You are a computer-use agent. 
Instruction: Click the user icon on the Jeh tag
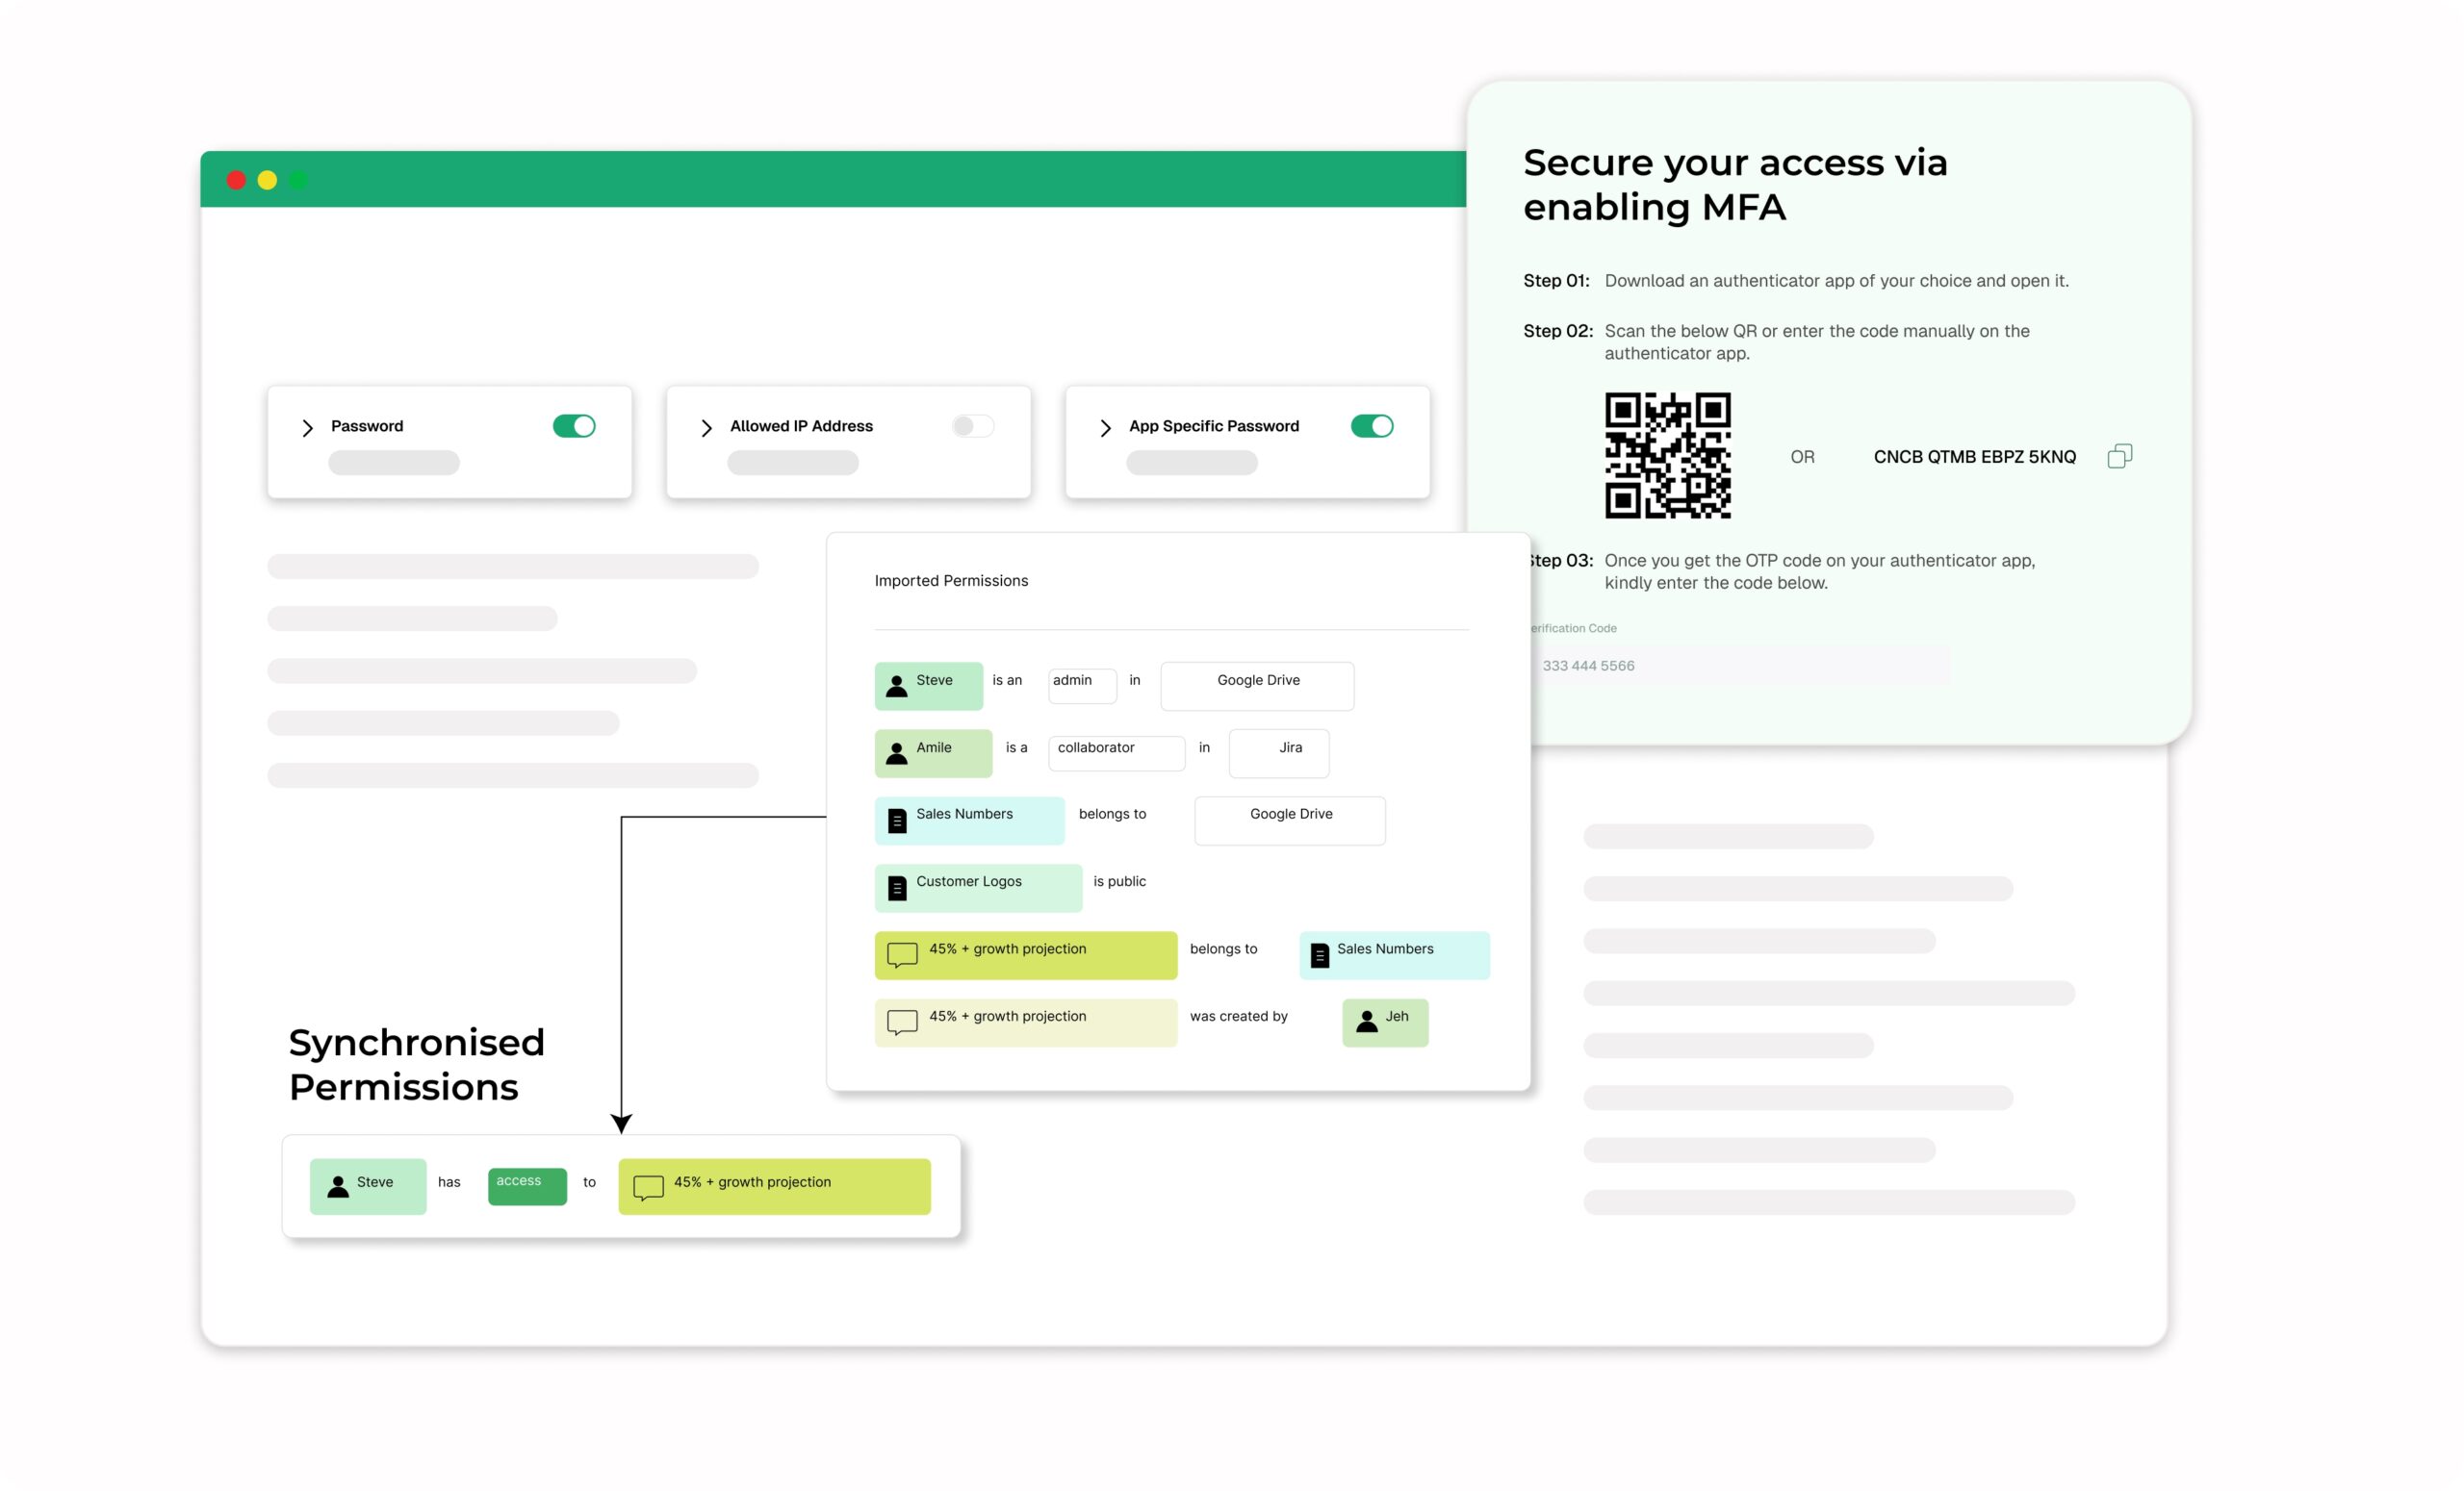(1366, 1022)
